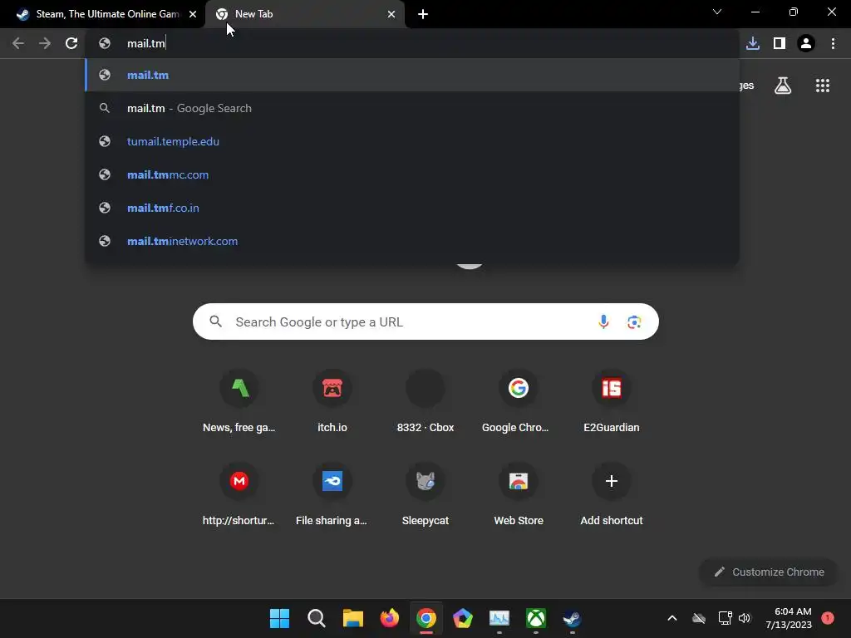The height and width of the screenshot is (638, 851).
Task: Open a new tab with plus button
Action: coord(423,14)
